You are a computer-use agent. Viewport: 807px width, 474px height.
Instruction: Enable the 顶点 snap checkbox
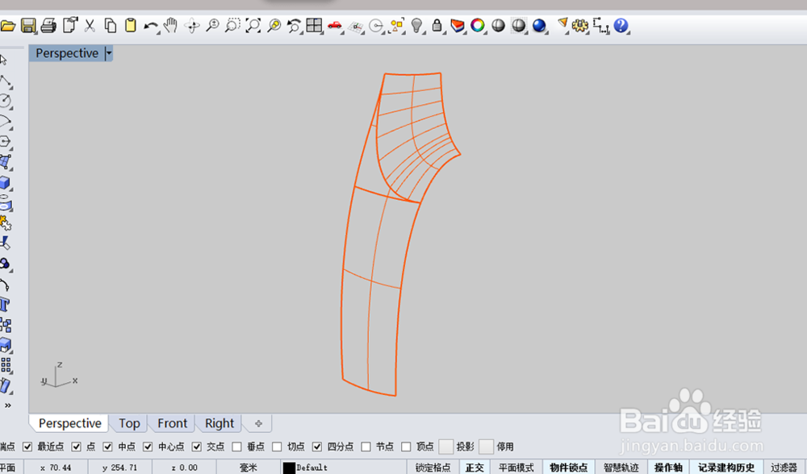[x=406, y=447]
